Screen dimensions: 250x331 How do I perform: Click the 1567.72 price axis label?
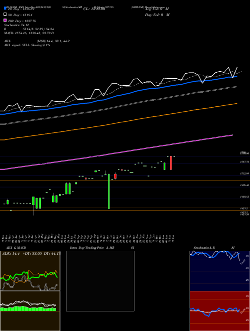pos(244,161)
